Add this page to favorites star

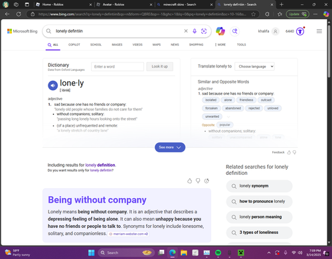click(x=254, y=14)
